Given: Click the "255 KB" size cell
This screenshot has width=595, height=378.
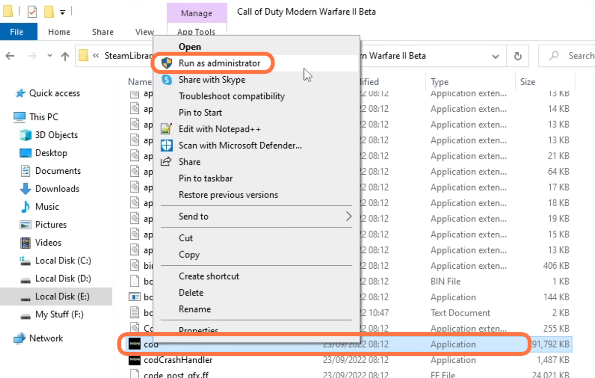Looking at the screenshot, I should click(x=557, y=329).
